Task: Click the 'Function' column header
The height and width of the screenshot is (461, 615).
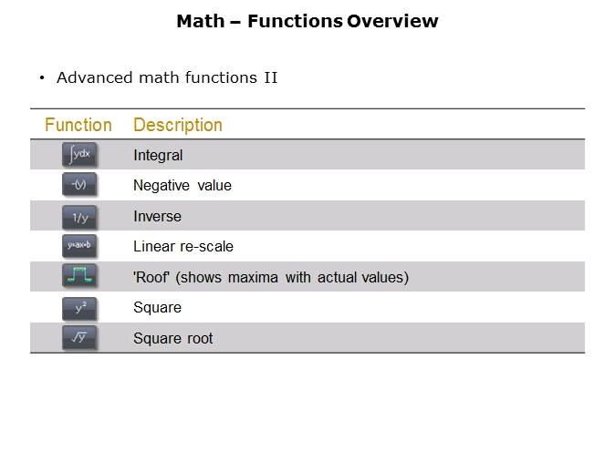Action: (78, 125)
